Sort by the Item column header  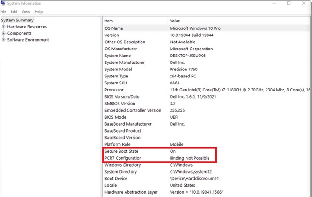(135, 21)
